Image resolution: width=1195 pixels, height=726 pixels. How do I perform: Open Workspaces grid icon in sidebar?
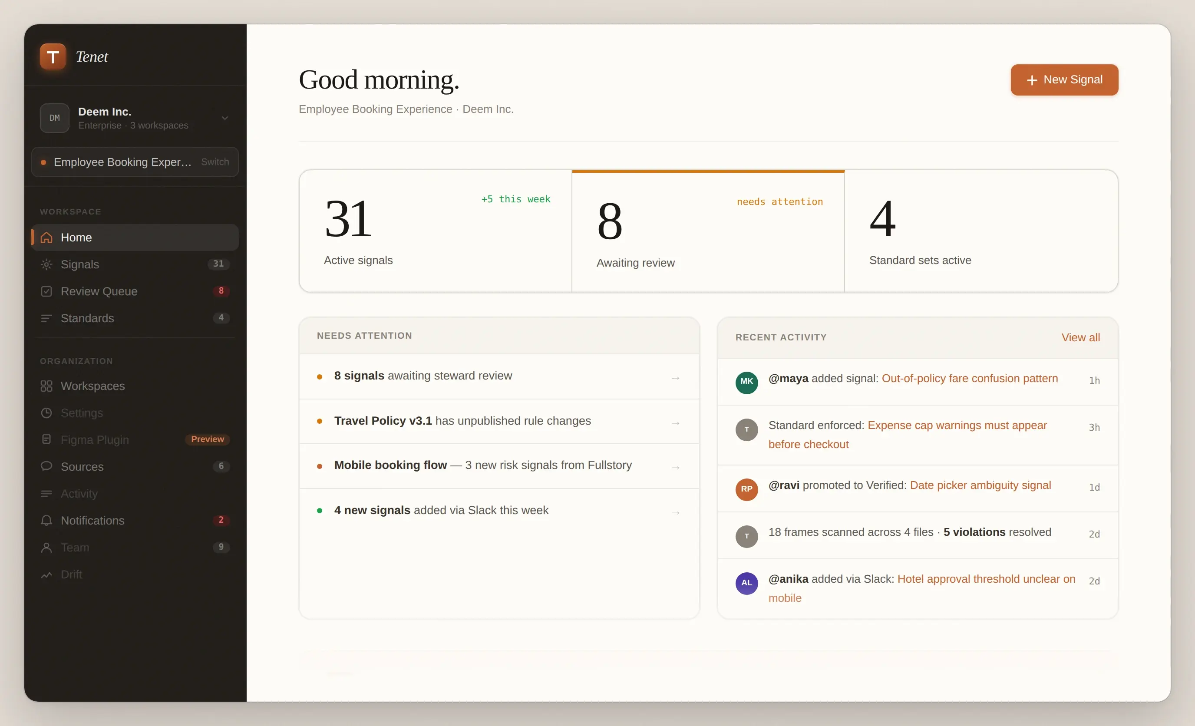(46, 386)
